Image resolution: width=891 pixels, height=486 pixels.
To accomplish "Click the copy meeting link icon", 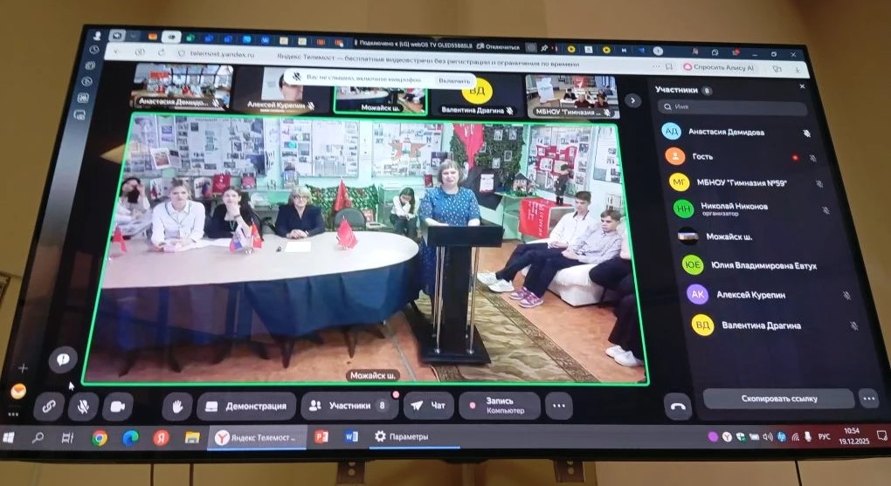I will [50, 406].
